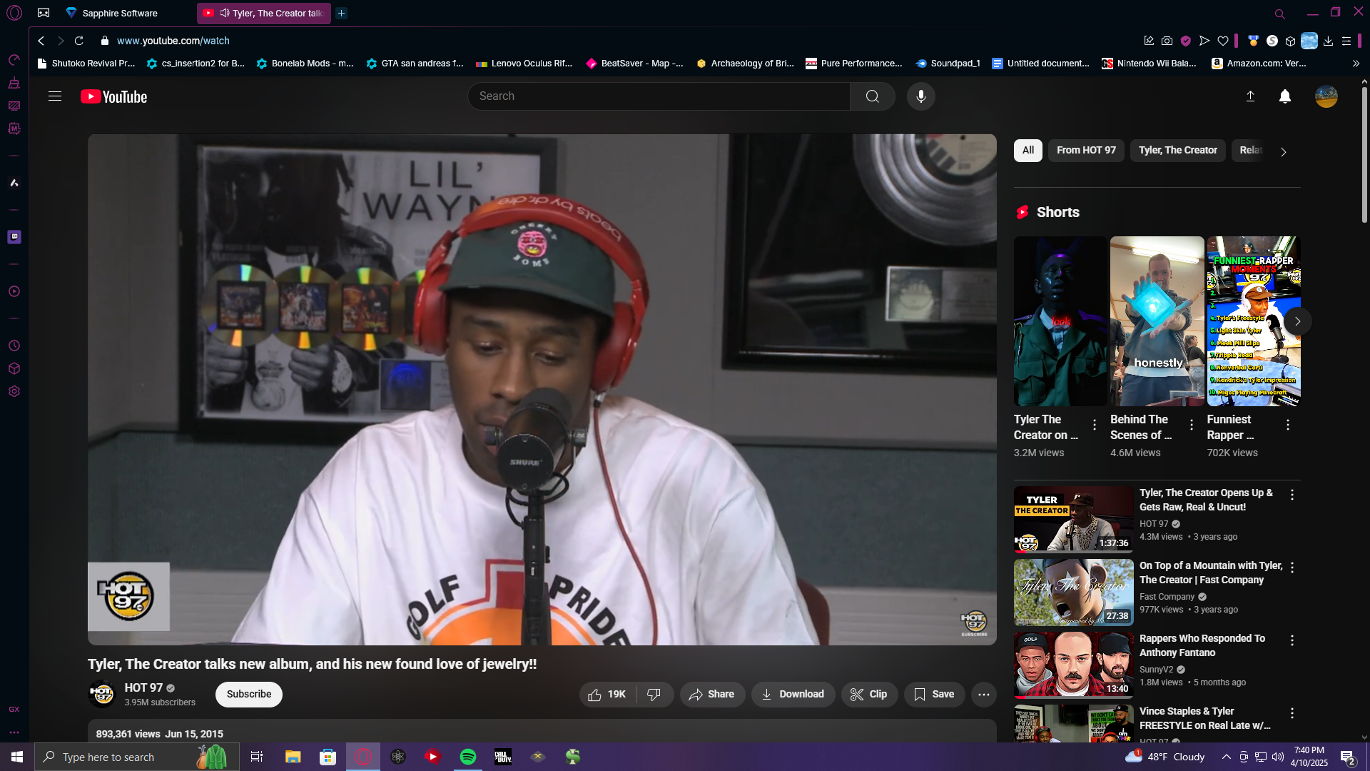Save video to playlist with bookmark
This screenshot has height=771, width=1370.
933,694
